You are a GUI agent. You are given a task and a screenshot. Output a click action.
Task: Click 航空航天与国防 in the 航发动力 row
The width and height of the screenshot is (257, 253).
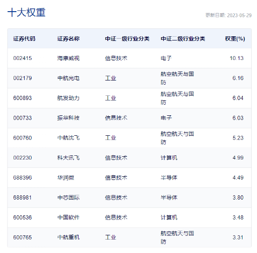click(177, 98)
